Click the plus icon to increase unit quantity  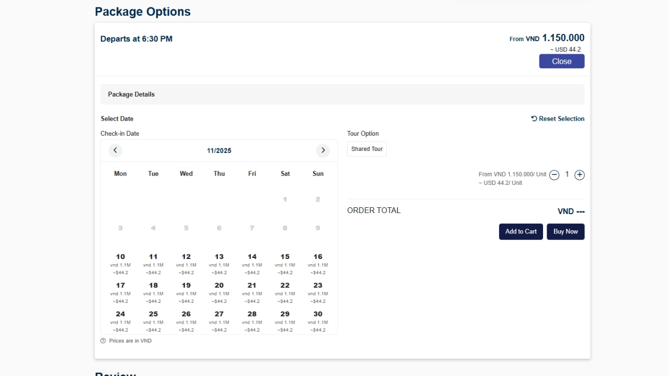(x=579, y=175)
